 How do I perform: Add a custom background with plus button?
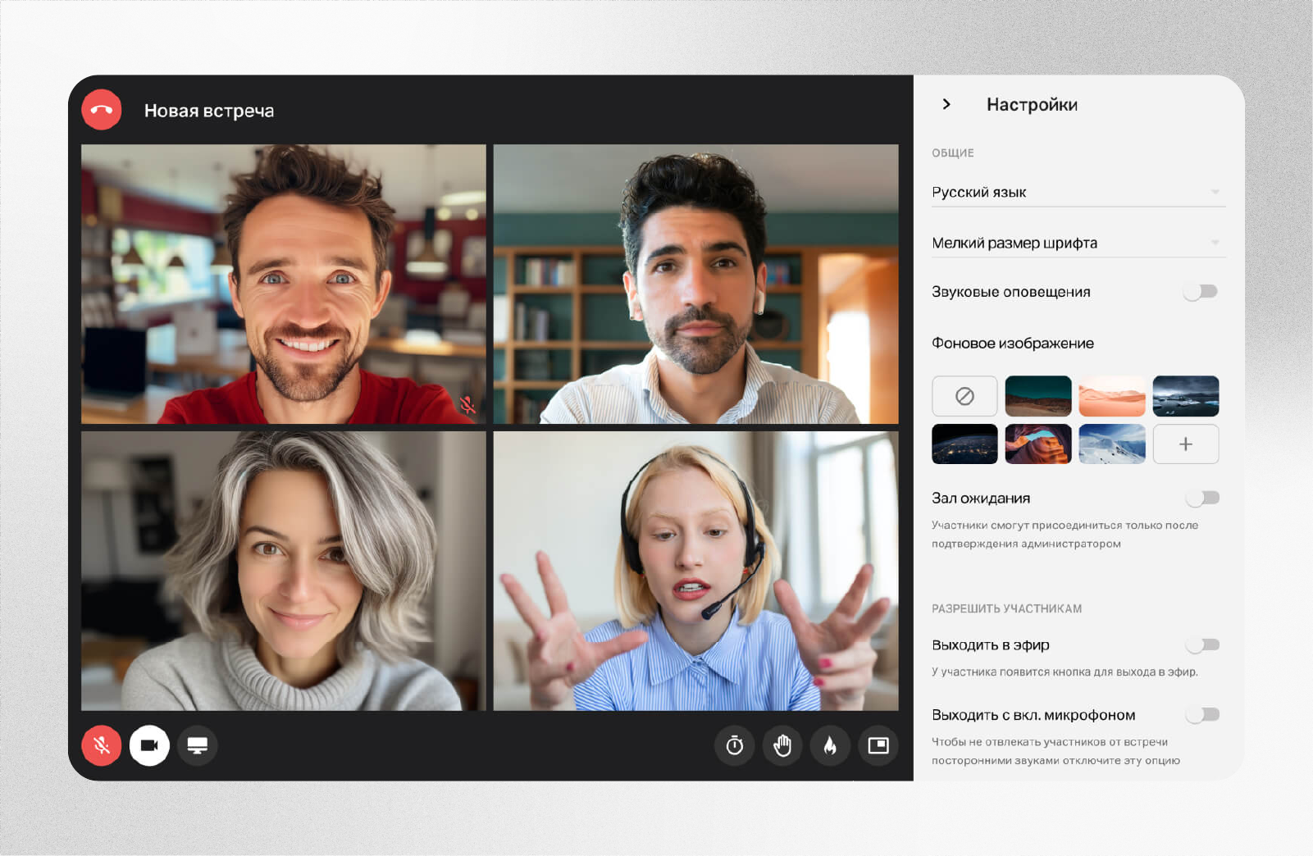1185,444
